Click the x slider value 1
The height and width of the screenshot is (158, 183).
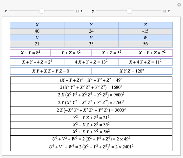pyautogui.click(x=81, y=11)
